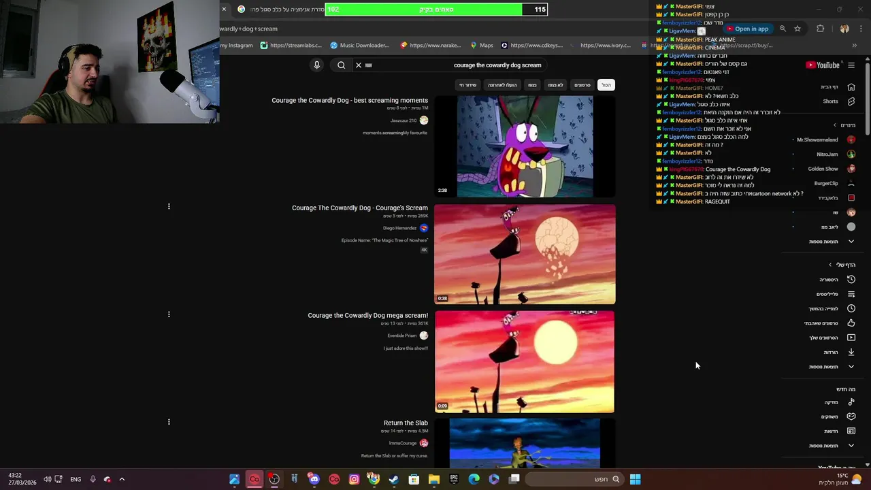Open History (היסטוריה) in the sidebar
The image size is (871, 490).
[x=836, y=280]
